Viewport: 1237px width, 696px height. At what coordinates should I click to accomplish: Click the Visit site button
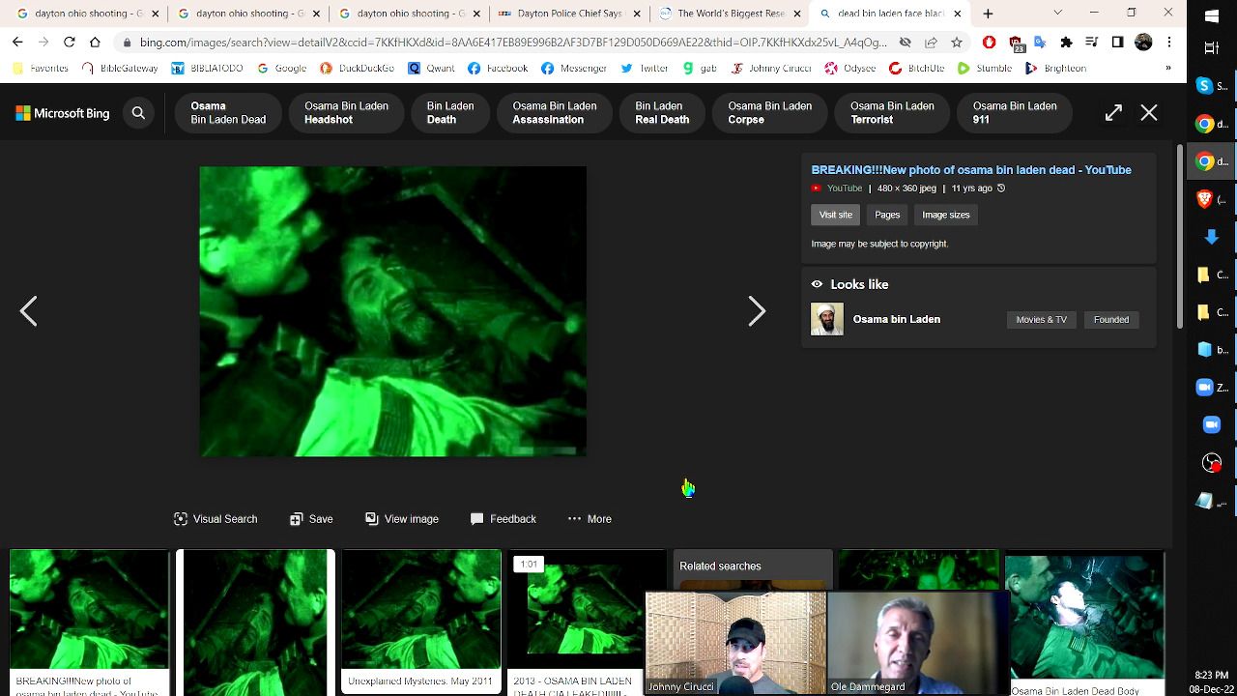pyautogui.click(x=835, y=215)
